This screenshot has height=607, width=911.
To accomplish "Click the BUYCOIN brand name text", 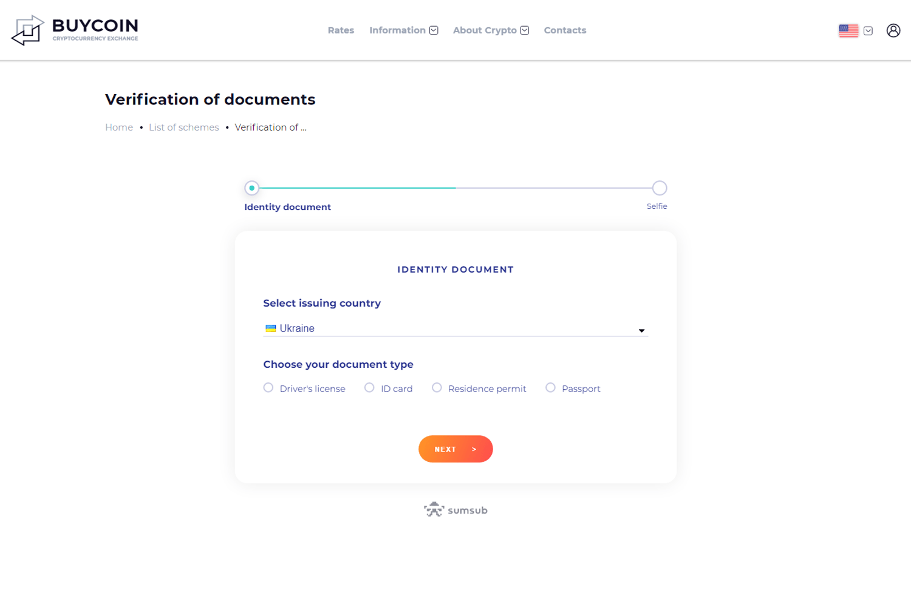I will (x=95, y=26).
